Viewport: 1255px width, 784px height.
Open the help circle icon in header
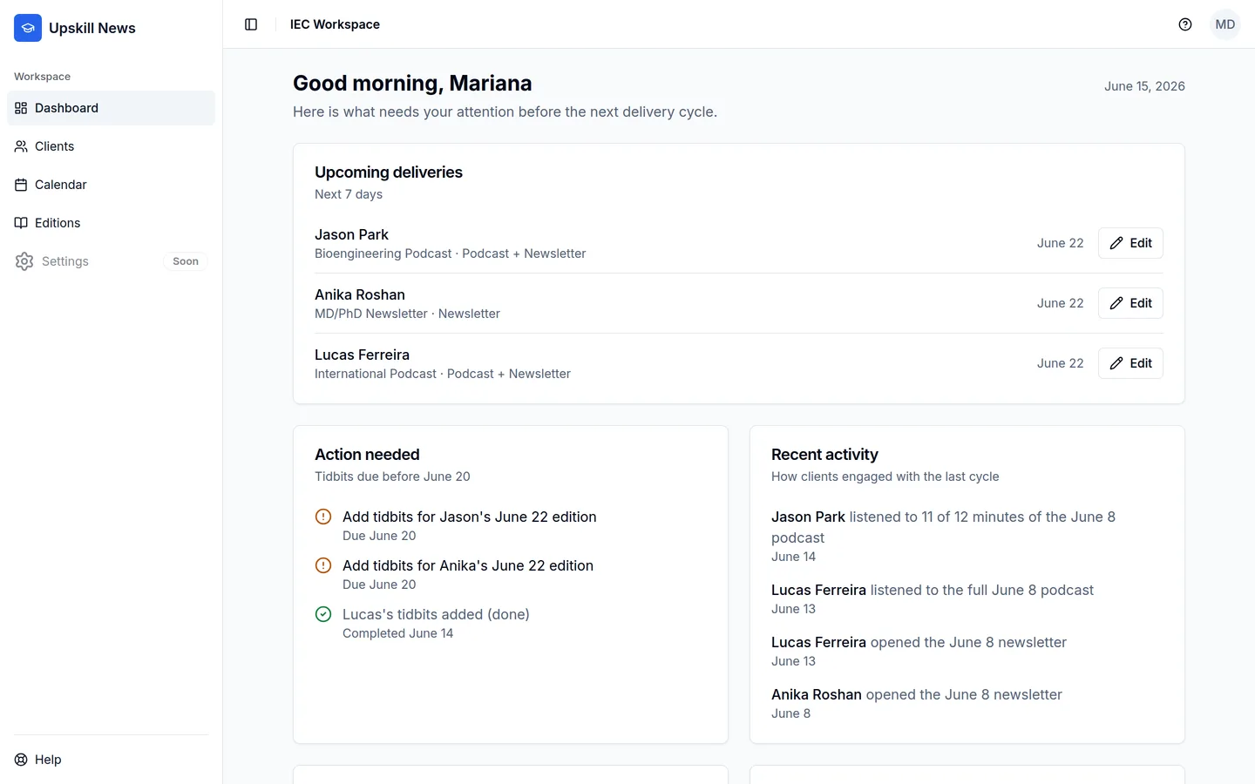point(1185,24)
